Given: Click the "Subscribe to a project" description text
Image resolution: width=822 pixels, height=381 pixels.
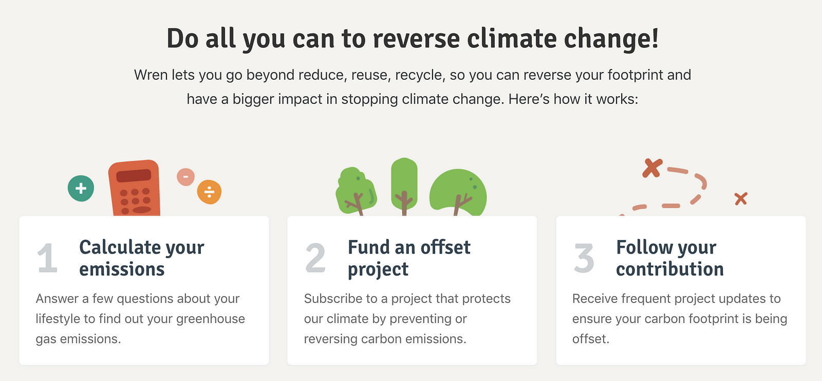Looking at the screenshot, I should click(x=407, y=319).
